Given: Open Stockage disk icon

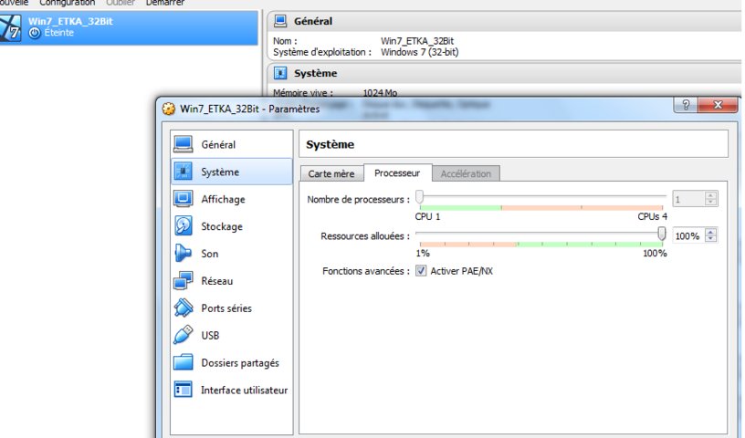Looking at the screenshot, I should click(184, 226).
